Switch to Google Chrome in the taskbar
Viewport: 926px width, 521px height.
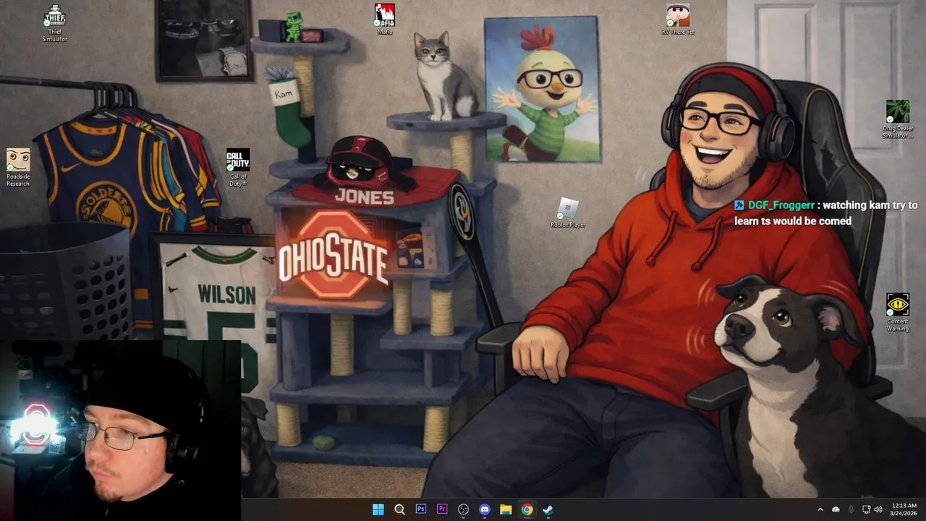pos(527,509)
